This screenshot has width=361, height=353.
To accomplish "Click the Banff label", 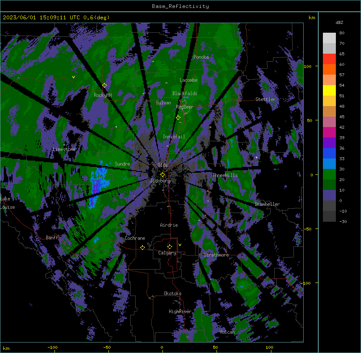I will 52,238.
